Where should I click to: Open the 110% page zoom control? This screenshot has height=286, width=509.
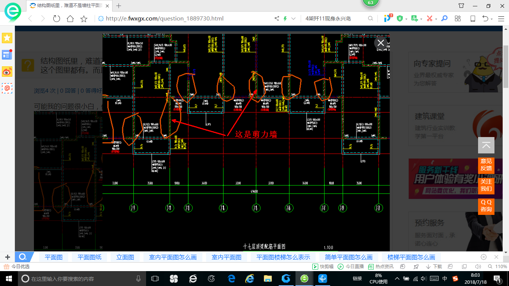tap(498, 267)
